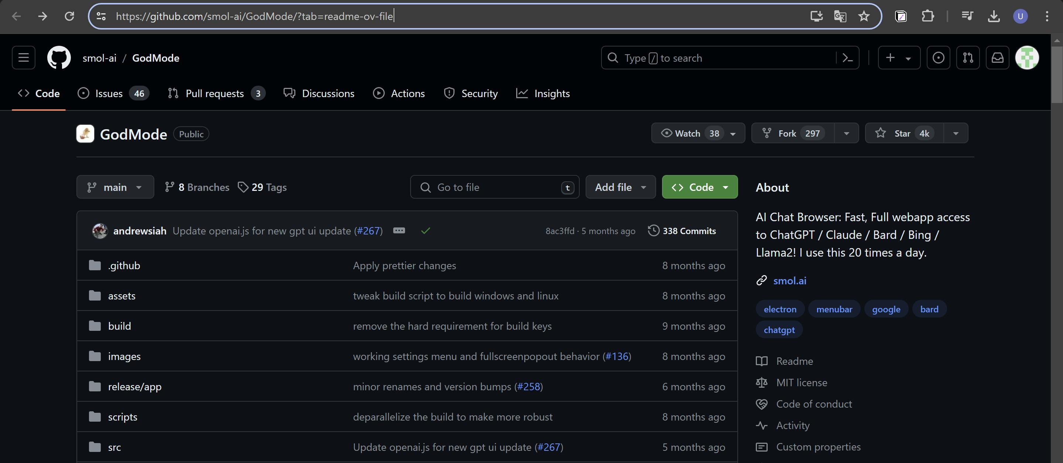The image size is (1063, 463).
Task: Open the command palette icon
Action: tap(847, 58)
